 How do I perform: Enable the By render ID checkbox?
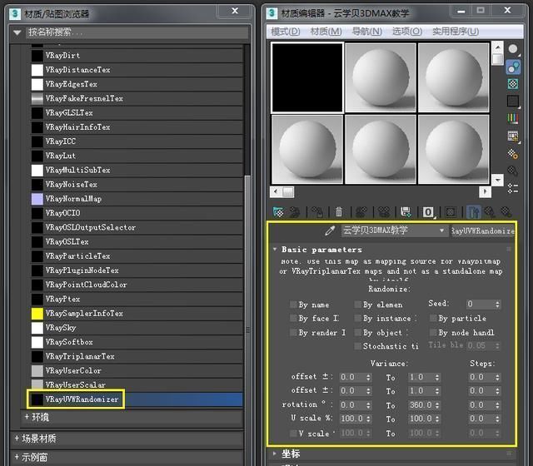click(x=293, y=332)
